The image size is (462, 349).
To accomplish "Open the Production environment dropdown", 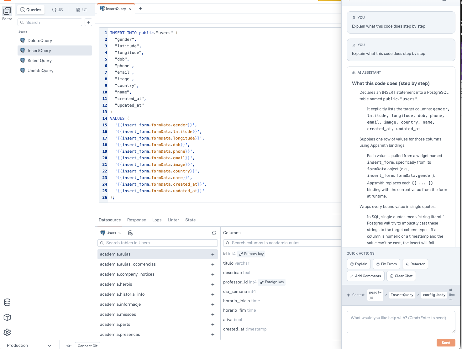I will point(29,345).
